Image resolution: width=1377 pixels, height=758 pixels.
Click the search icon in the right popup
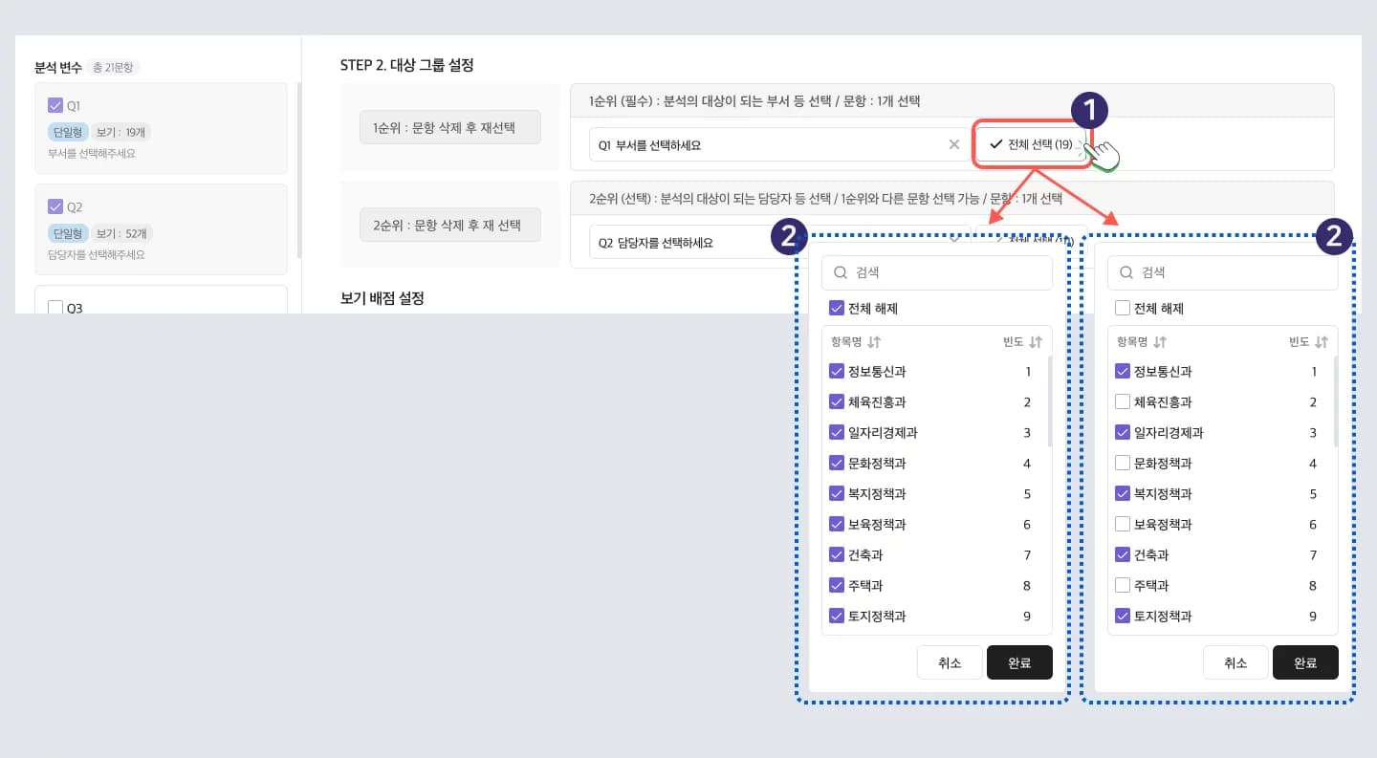coord(1127,272)
